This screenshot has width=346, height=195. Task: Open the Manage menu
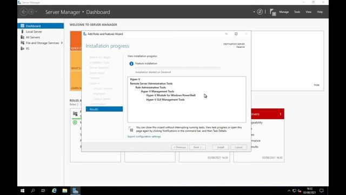[284, 12]
